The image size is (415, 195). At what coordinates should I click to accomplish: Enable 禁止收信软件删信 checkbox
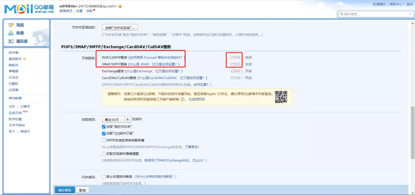[104, 177]
